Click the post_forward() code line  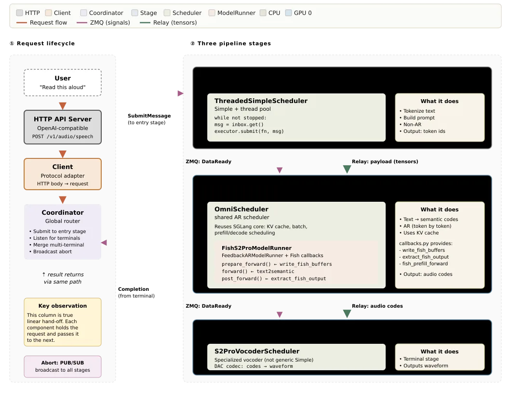274,279
